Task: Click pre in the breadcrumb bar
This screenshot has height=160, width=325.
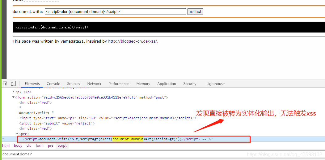Action: click(51, 145)
